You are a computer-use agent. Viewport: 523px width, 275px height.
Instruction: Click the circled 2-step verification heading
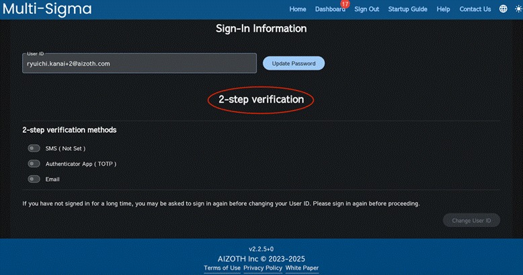click(261, 99)
